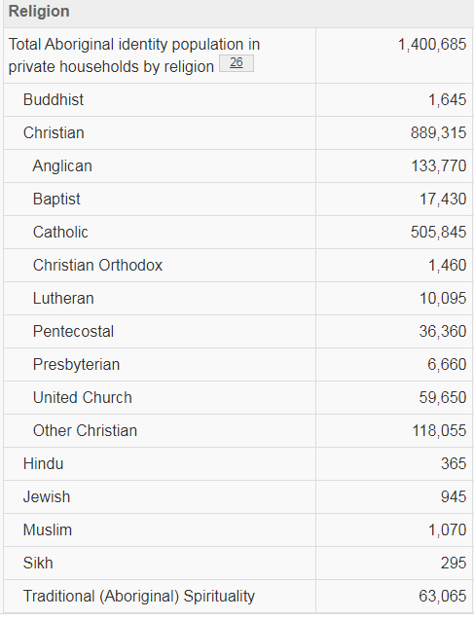Select the Christian row label
Viewport: 474px width, 620px height.
54,132
